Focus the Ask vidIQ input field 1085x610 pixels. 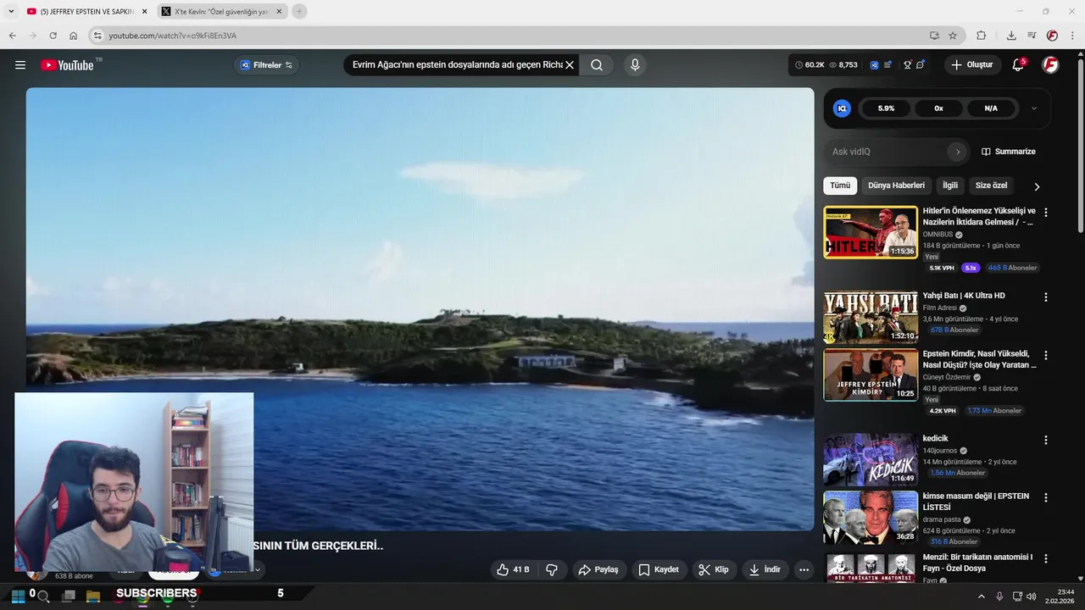tap(887, 152)
